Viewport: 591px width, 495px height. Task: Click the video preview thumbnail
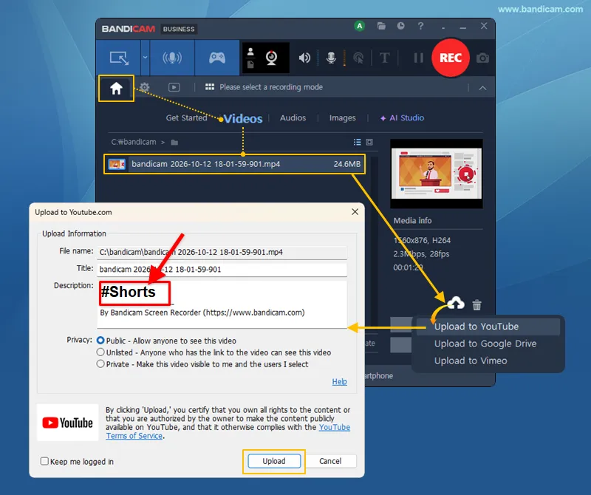(x=437, y=174)
